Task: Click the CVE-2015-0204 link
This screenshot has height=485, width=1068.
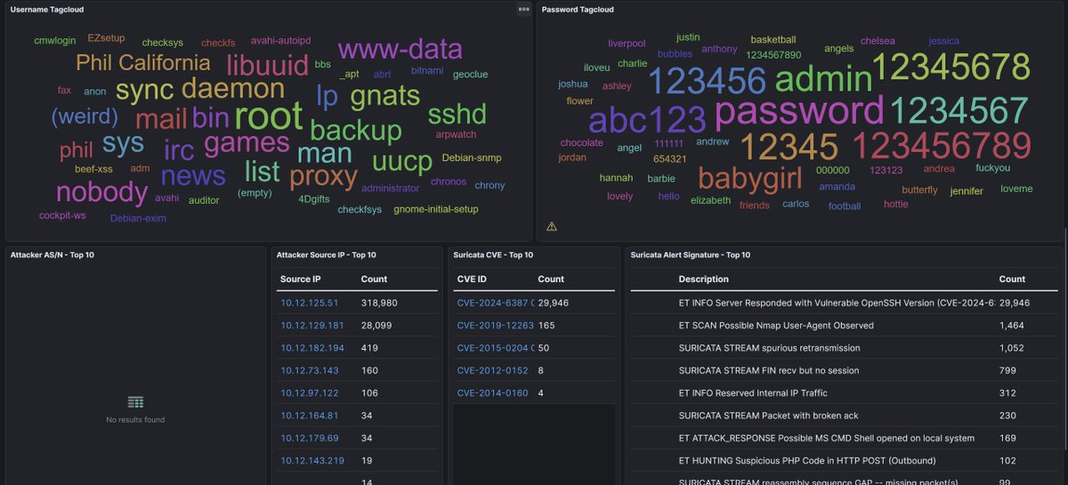Action: tap(495, 348)
